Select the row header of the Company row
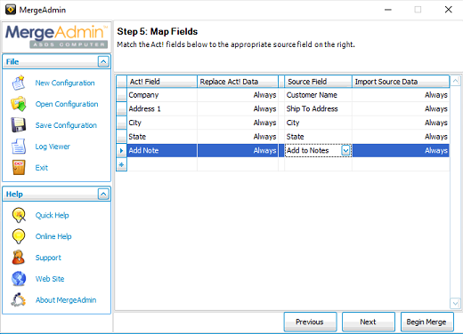Viewport: 463px width, 334px height. (x=121, y=95)
